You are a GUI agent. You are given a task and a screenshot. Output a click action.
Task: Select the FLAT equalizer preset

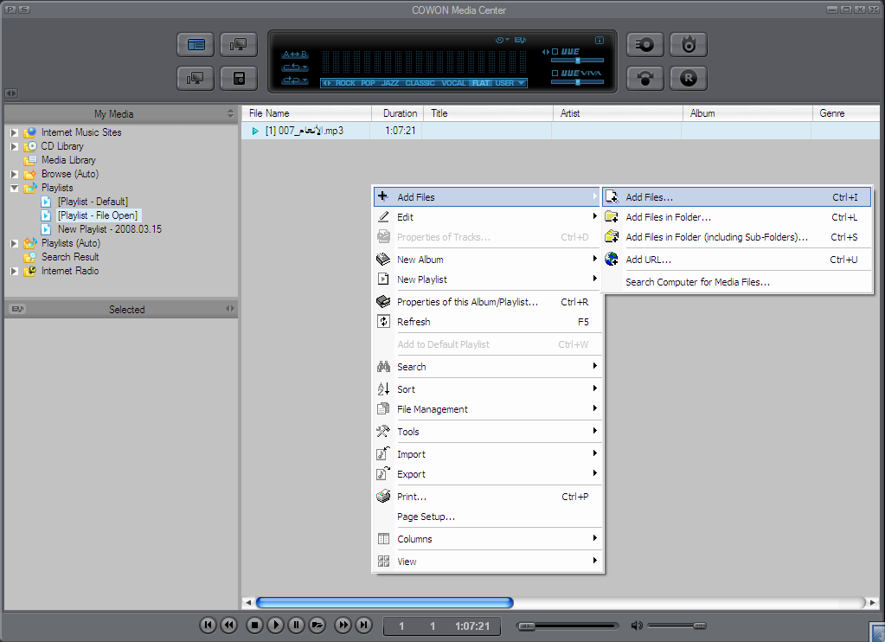pyautogui.click(x=482, y=83)
